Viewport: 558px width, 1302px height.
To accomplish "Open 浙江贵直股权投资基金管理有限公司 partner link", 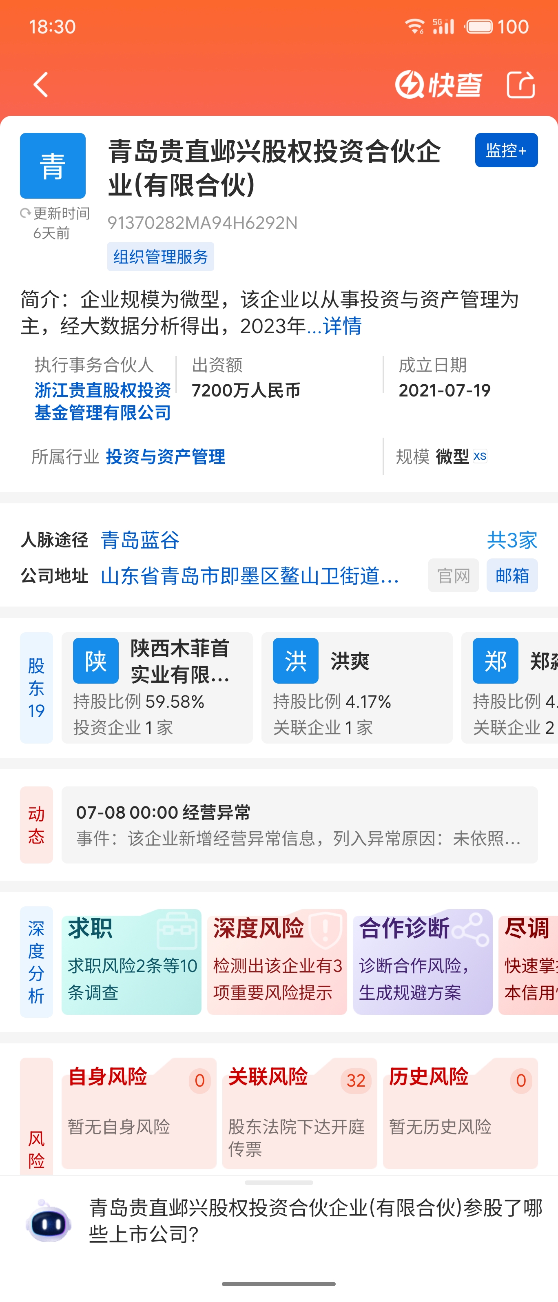I will pyautogui.click(x=103, y=401).
